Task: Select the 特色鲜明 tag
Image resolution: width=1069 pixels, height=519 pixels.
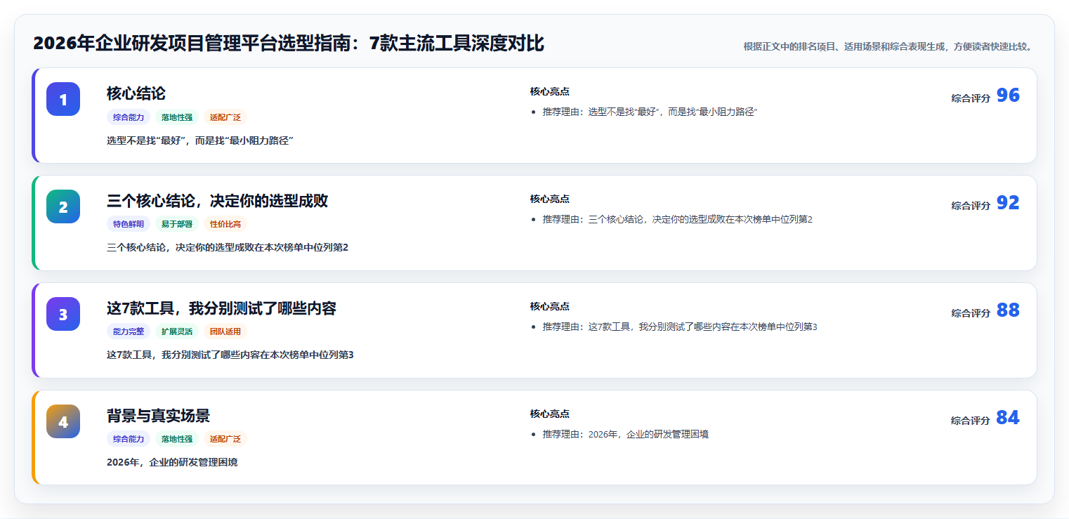Action: 129,225
